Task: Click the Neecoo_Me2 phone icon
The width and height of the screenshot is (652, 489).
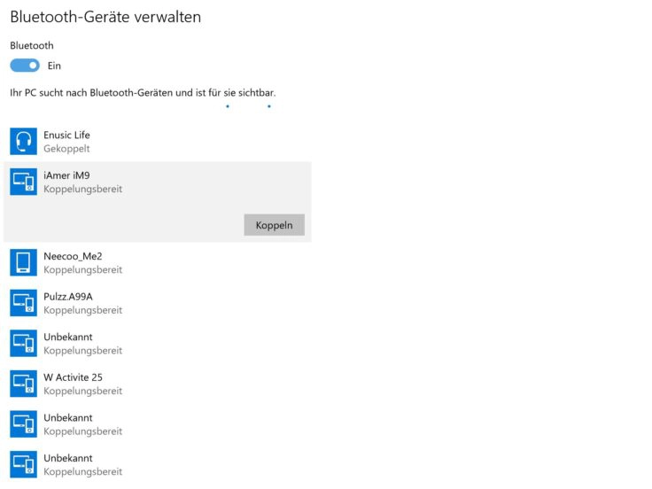Action: click(23, 263)
